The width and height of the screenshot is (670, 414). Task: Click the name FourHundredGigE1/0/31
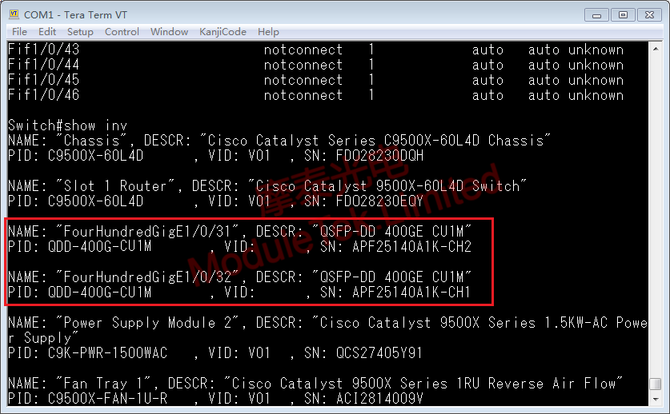click(x=147, y=231)
